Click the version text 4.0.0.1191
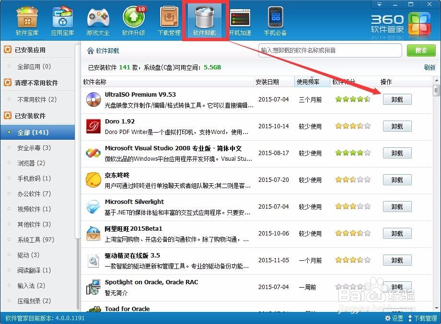The image size is (441, 324). tap(70, 318)
